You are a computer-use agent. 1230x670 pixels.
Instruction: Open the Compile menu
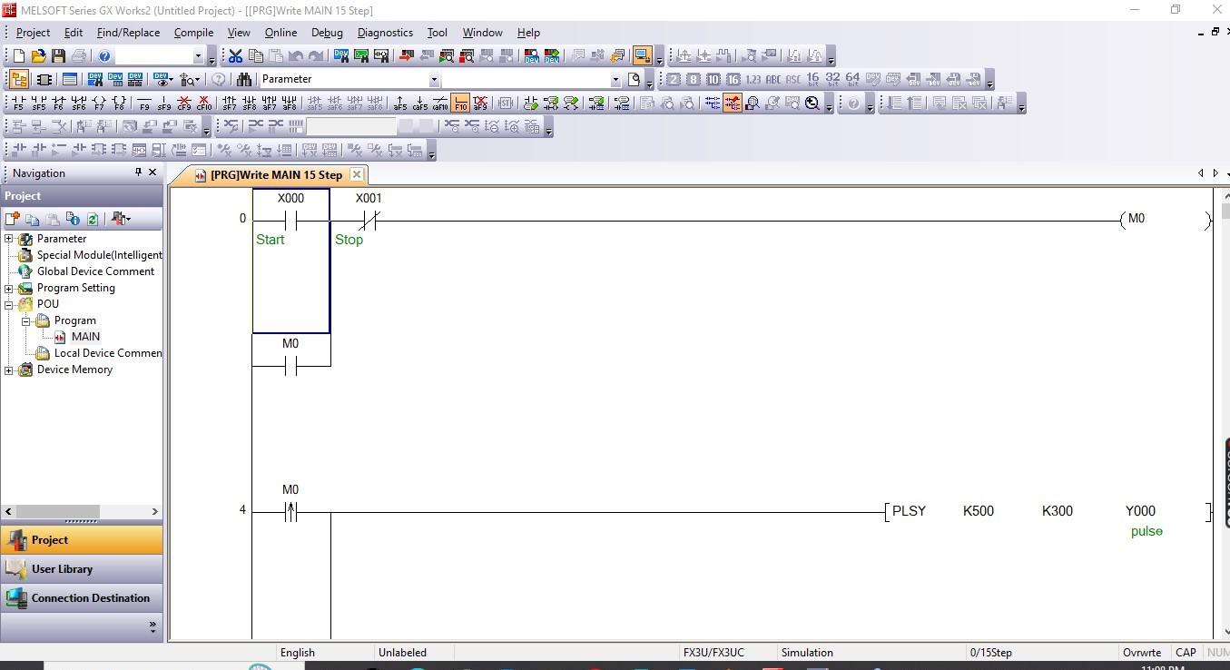click(x=193, y=32)
